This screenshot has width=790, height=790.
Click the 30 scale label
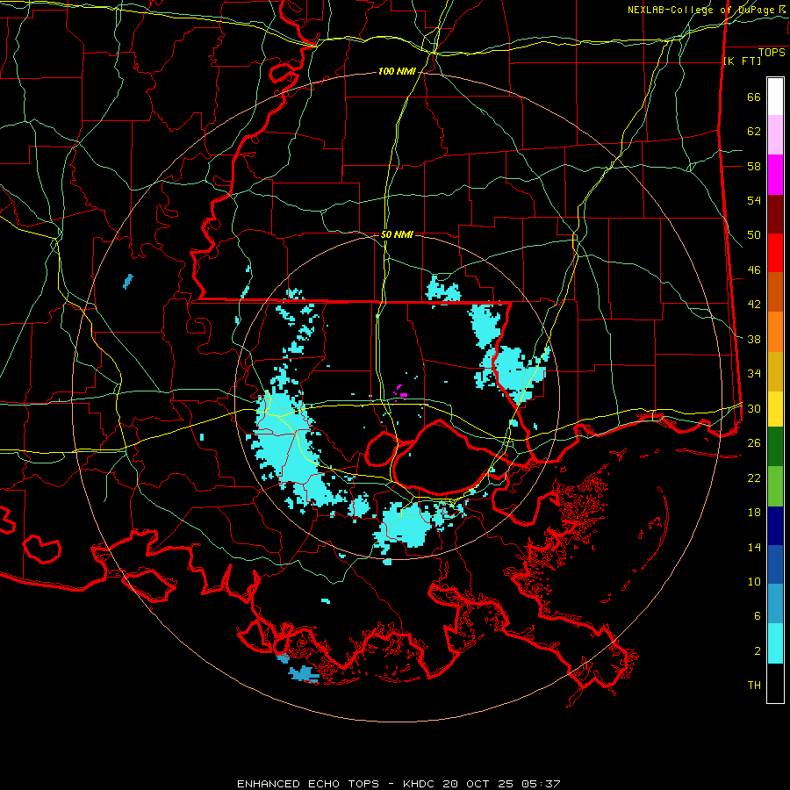(x=754, y=408)
